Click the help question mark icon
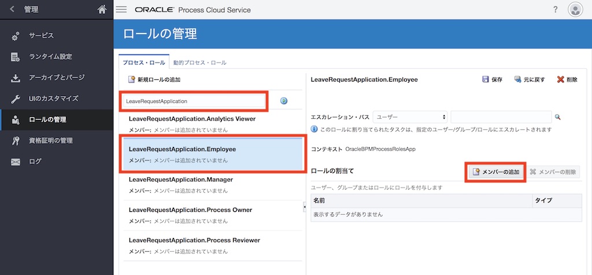 pyautogui.click(x=555, y=9)
